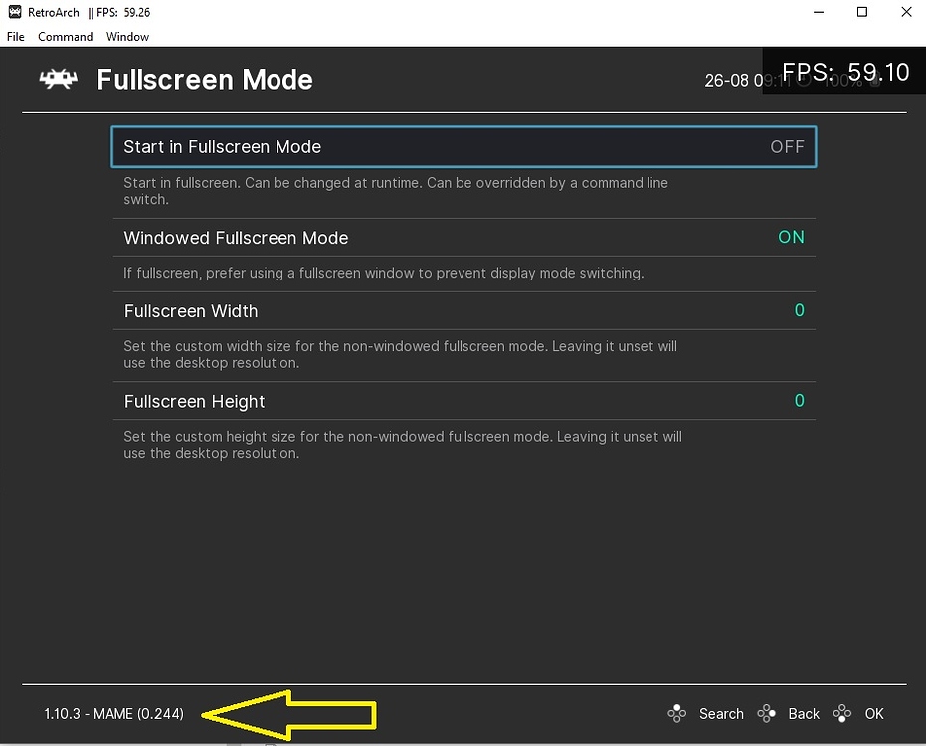Toggle Windowed Fullscreen Mode ON value
This screenshot has width=926, height=746.
point(791,237)
